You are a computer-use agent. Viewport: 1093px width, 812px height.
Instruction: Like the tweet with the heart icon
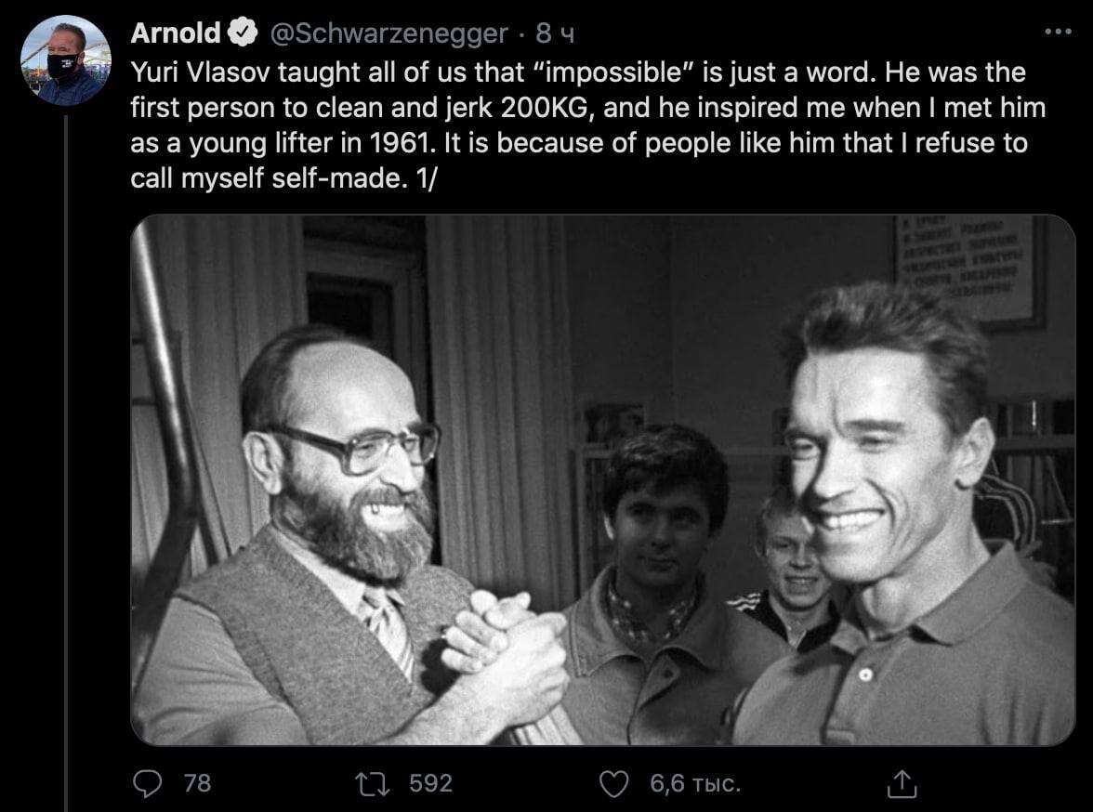click(614, 784)
